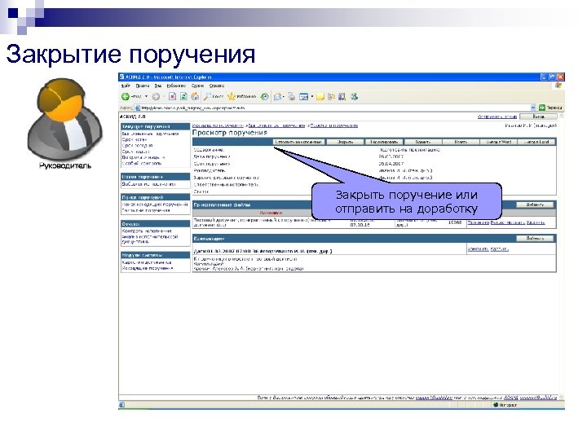Click the 'Отправить отзыв' link
This screenshot has height=440, width=587.
point(497,117)
